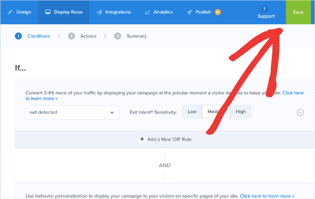Open the exit detected condition dropdown
This screenshot has width=315, height=199.
tap(72, 112)
